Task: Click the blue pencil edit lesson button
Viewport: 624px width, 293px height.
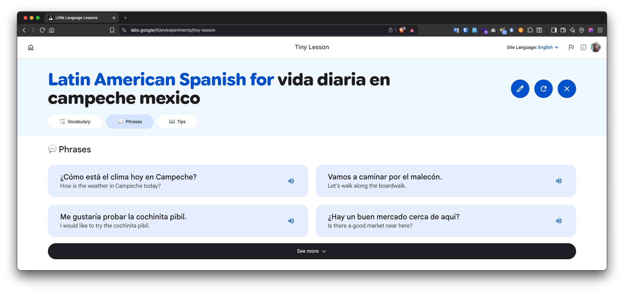Action: point(520,89)
